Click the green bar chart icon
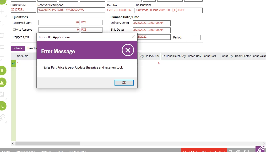 (x=2, y=82)
